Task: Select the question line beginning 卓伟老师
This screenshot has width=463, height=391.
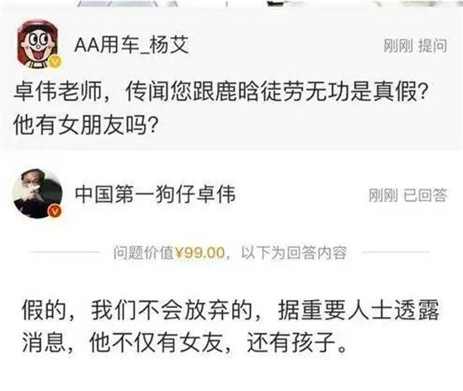Action: [221, 92]
